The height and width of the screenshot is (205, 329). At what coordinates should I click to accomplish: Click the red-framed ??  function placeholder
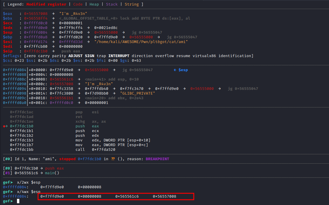113,159
